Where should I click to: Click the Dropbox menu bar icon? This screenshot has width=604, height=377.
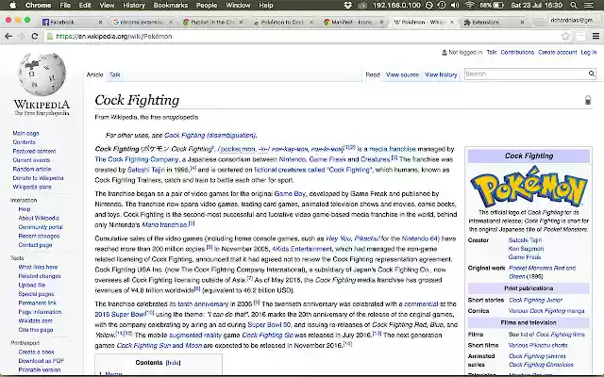pos(347,5)
